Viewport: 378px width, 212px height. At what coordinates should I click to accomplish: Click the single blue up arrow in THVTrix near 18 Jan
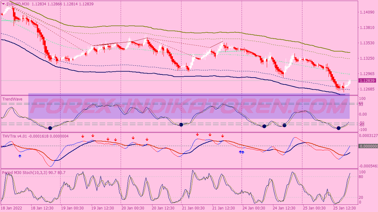pos(20,156)
